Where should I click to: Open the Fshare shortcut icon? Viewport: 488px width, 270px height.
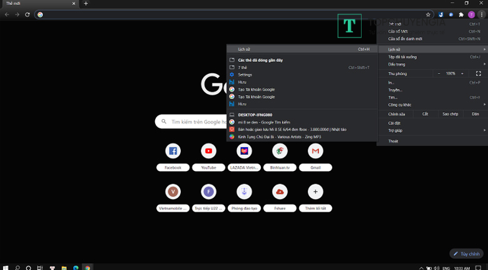pyautogui.click(x=280, y=192)
